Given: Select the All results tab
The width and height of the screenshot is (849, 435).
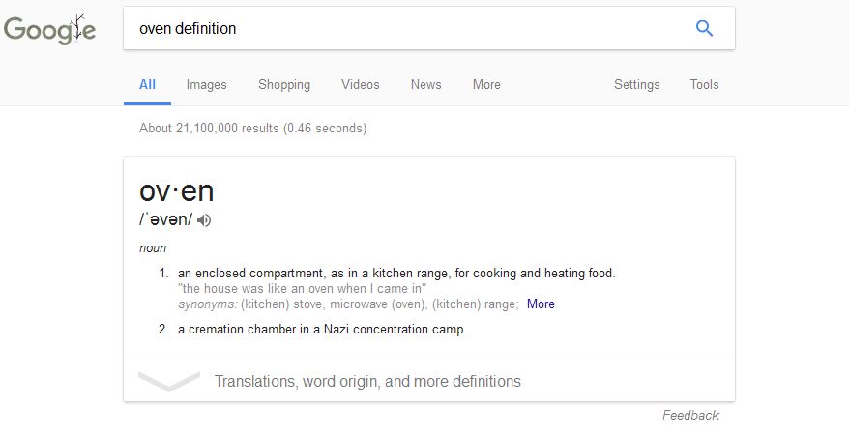Looking at the screenshot, I should point(147,84).
